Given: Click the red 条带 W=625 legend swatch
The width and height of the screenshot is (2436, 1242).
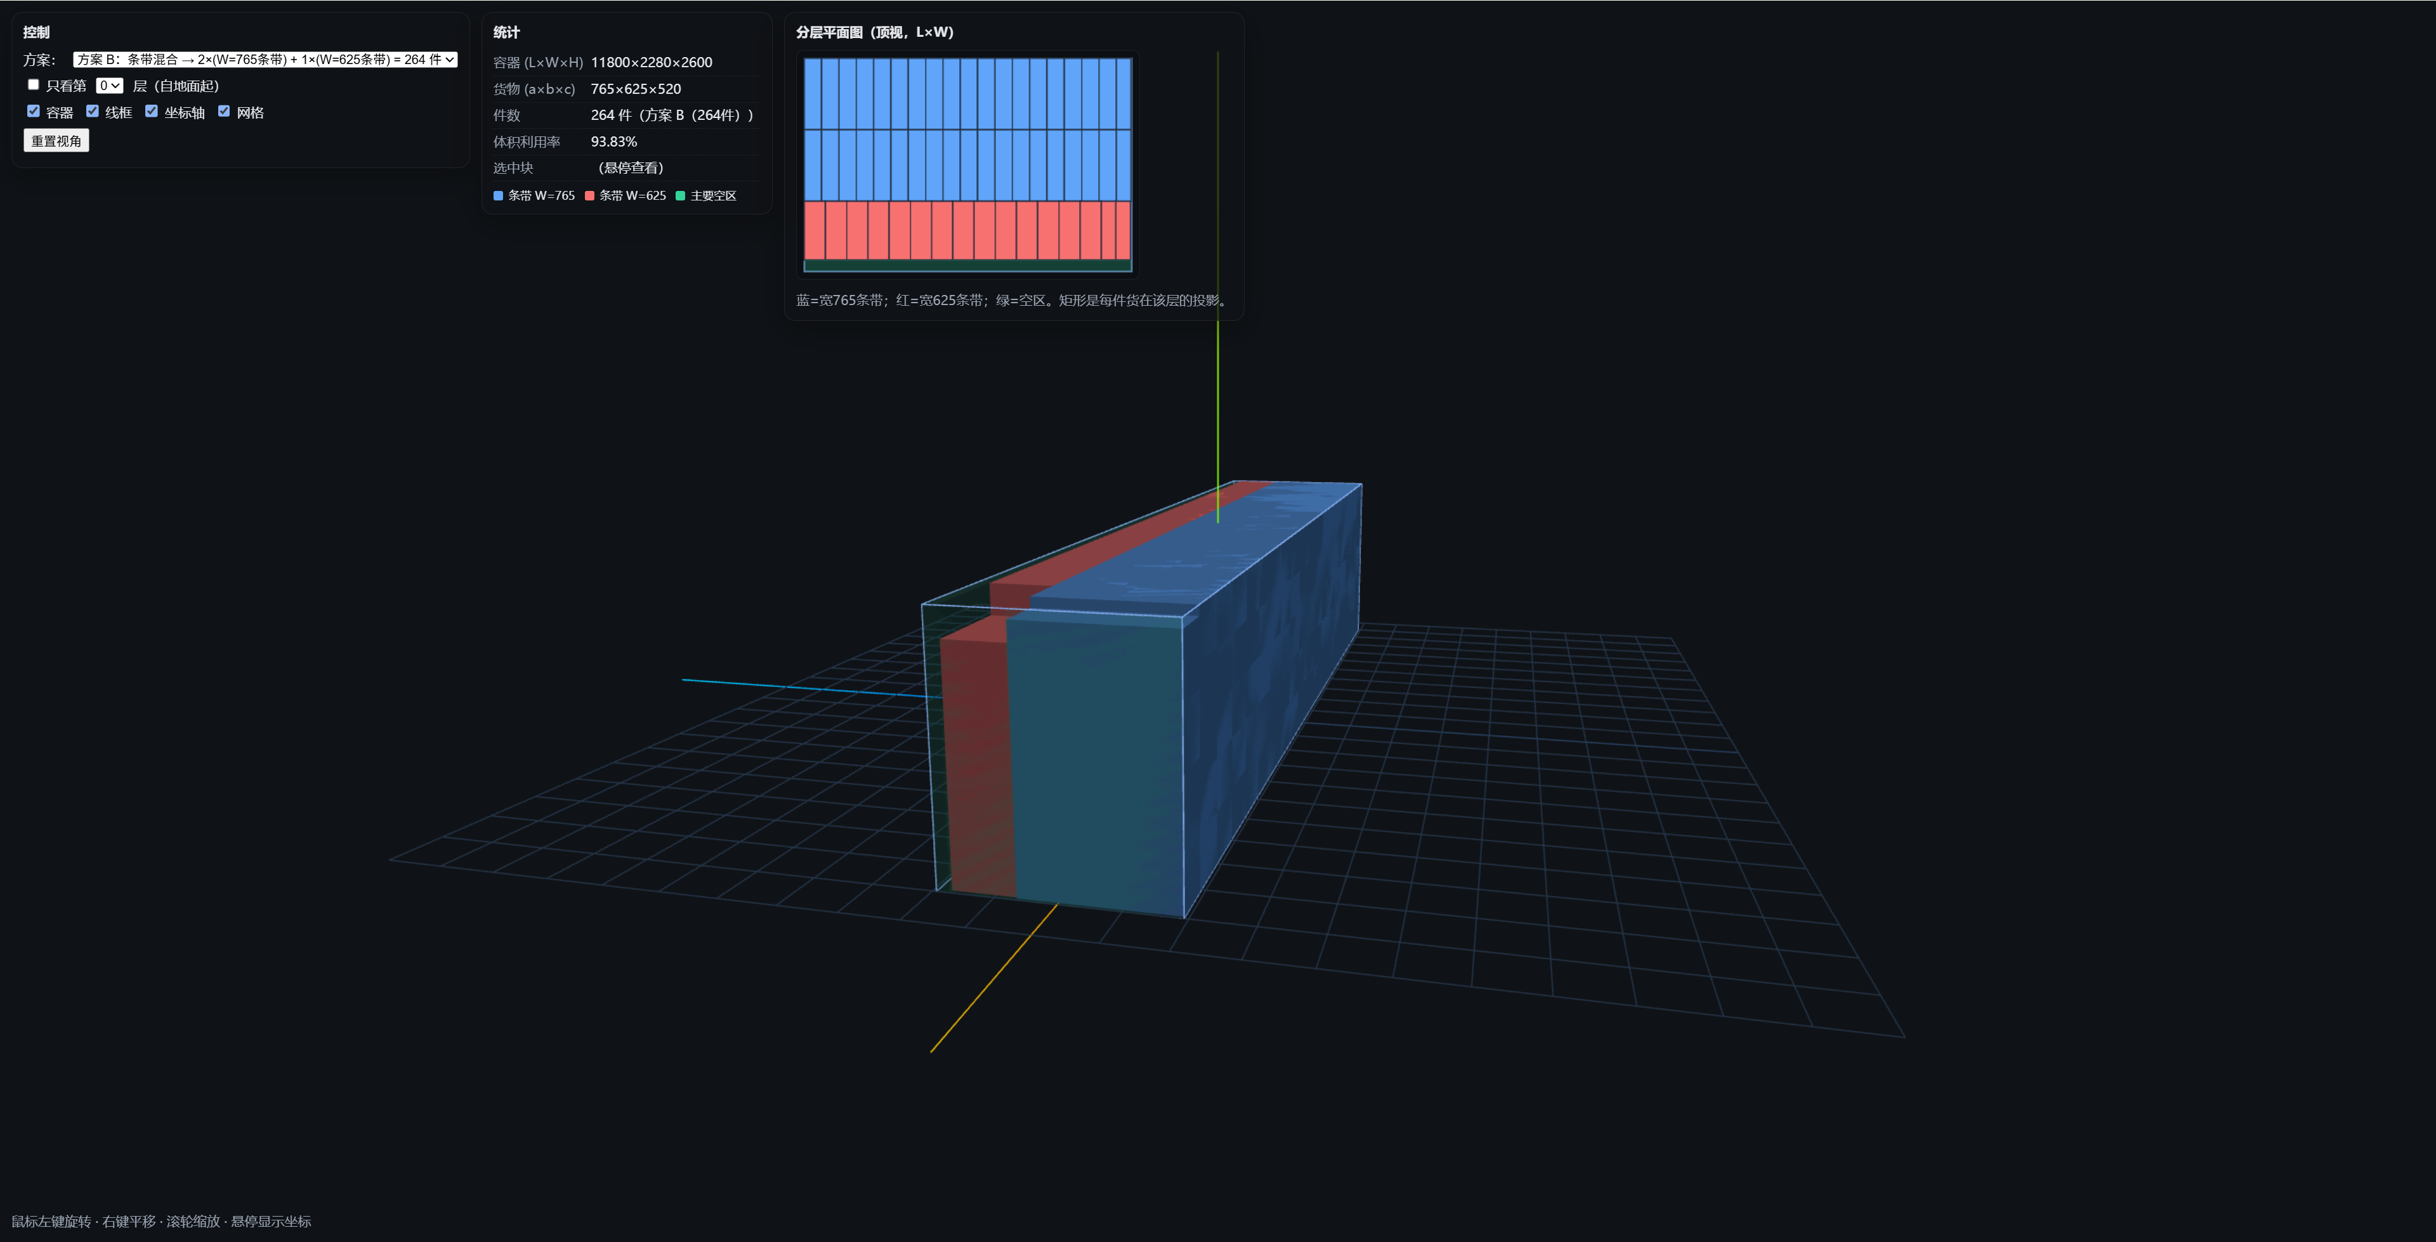Looking at the screenshot, I should [590, 196].
